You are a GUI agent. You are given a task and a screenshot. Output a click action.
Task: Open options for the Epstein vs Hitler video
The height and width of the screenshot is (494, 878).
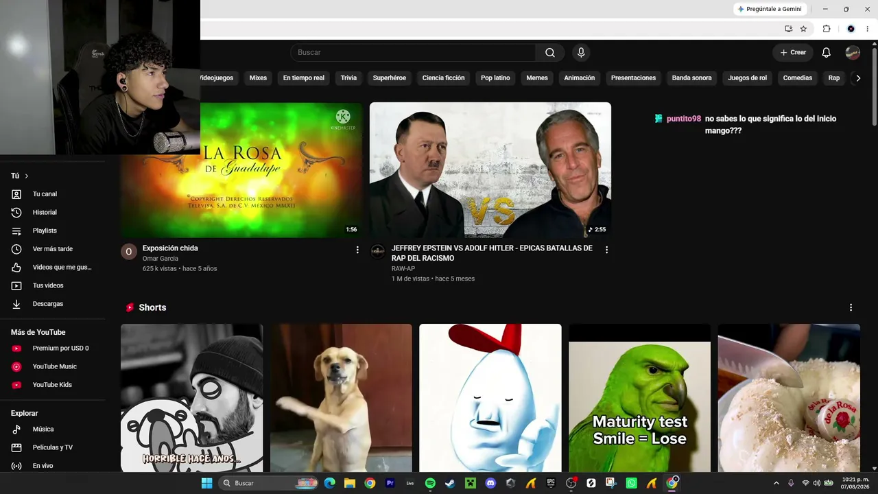(606, 250)
